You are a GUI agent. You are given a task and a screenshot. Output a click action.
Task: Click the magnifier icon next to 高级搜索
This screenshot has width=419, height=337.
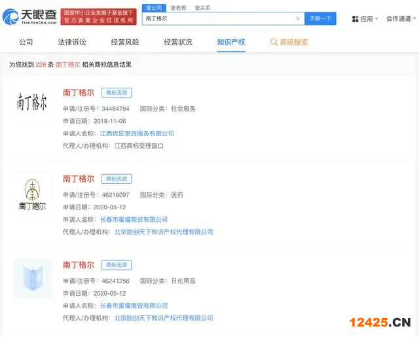[274, 42]
